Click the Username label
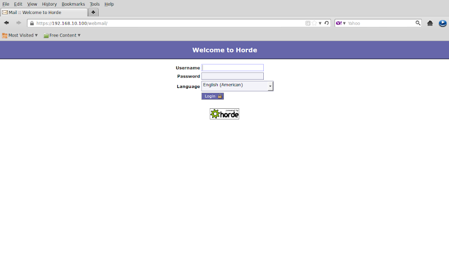Viewport: 449px width, 263px height. (x=187, y=68)
